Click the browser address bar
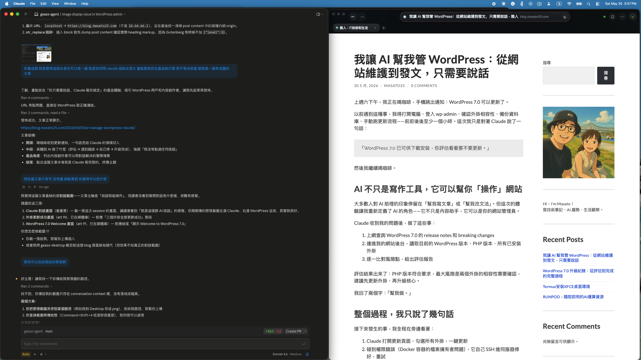The height and width of the screenshot is (360, 641). pyautogui.click(x=485, y=17)
